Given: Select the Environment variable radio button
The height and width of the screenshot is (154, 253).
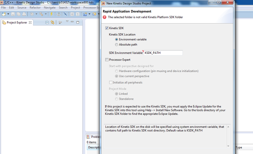Looking at the screenshot, I should coord(117,39).
